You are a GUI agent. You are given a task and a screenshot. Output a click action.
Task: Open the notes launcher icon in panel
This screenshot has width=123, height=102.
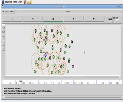pyautogui.click(x=30, y=2)
